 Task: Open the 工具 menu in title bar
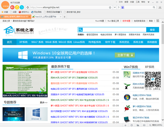(138, 2)
